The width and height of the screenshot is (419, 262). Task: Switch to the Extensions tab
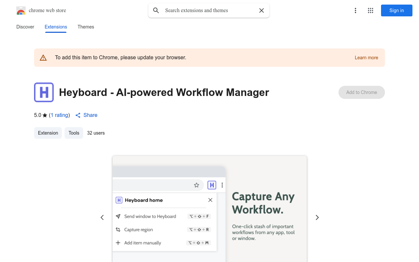pos(56,27)
